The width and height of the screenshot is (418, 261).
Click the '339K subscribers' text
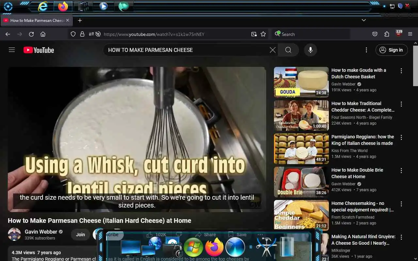40,238
